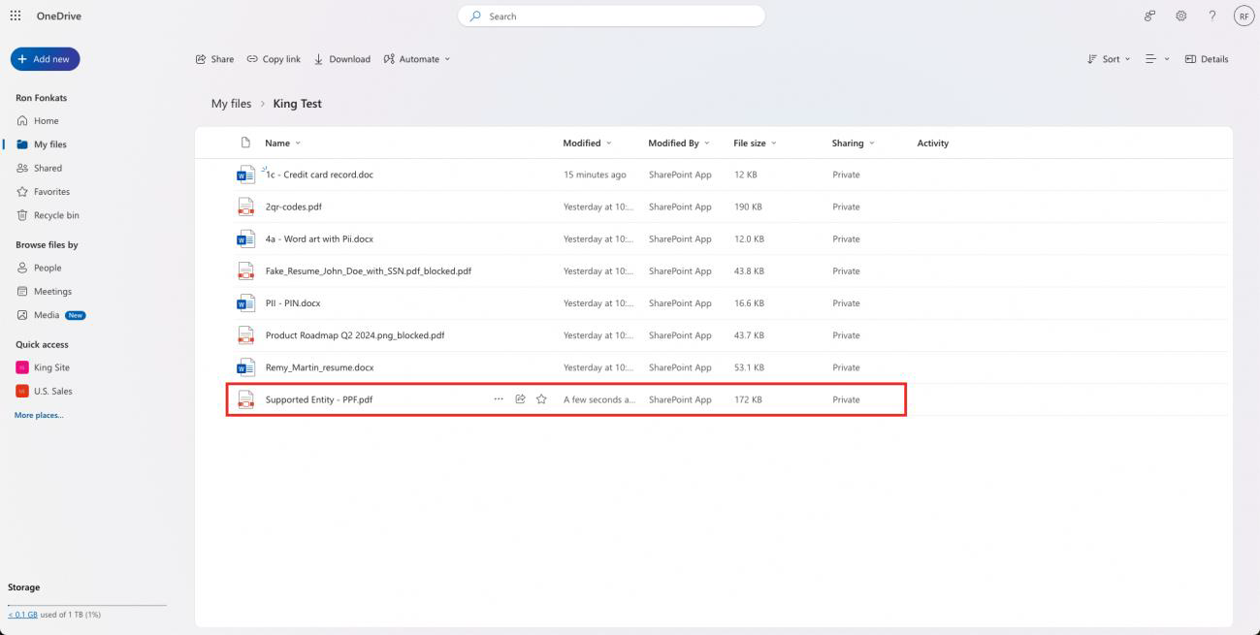This screenshot has height=635, width=1260.
Task: Expand the Automate dropdown
Action: tap(417, 59)
